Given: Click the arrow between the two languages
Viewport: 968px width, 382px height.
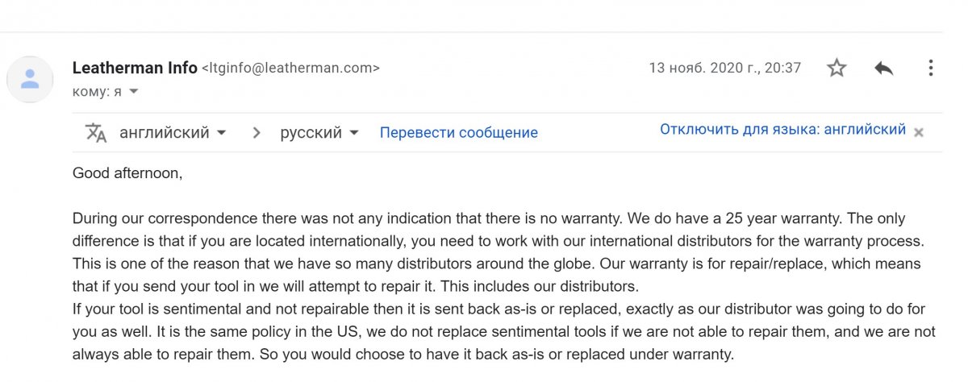Looking at the screenshot, I should [257, 133].
